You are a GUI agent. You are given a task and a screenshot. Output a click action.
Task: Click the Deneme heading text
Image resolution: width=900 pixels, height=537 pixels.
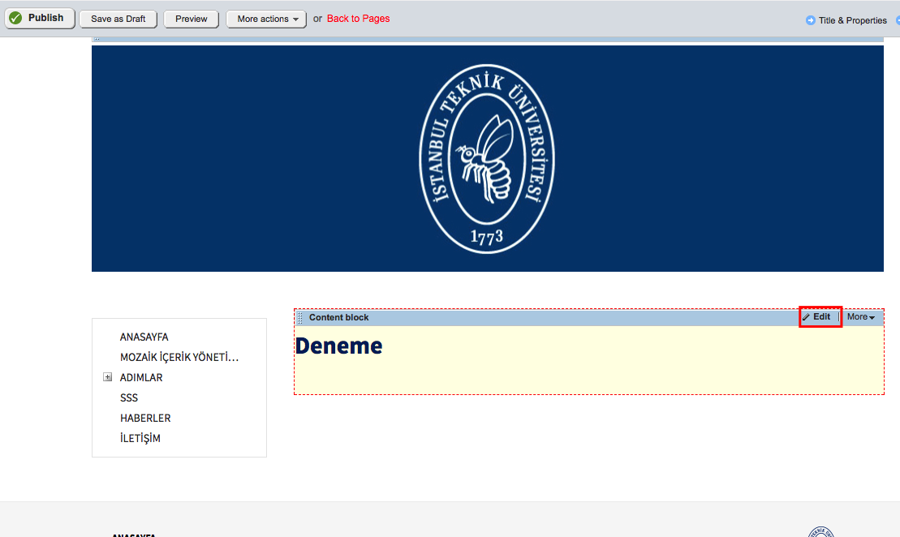point(338,346)
